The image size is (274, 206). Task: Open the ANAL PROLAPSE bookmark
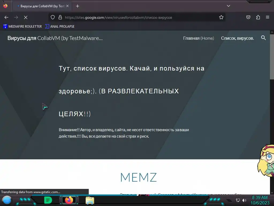tap(60, 27)
